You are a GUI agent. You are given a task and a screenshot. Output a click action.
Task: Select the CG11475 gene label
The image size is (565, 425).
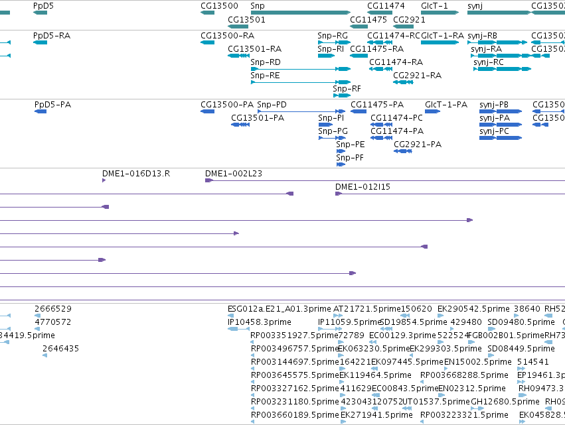coord(368,19)
